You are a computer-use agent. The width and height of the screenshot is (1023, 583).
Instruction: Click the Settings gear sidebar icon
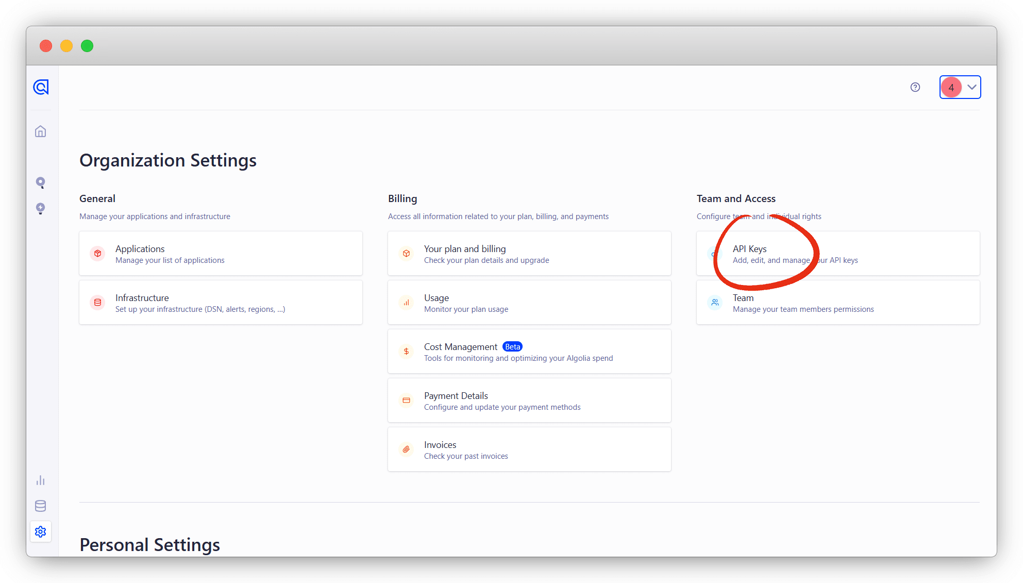41,531
